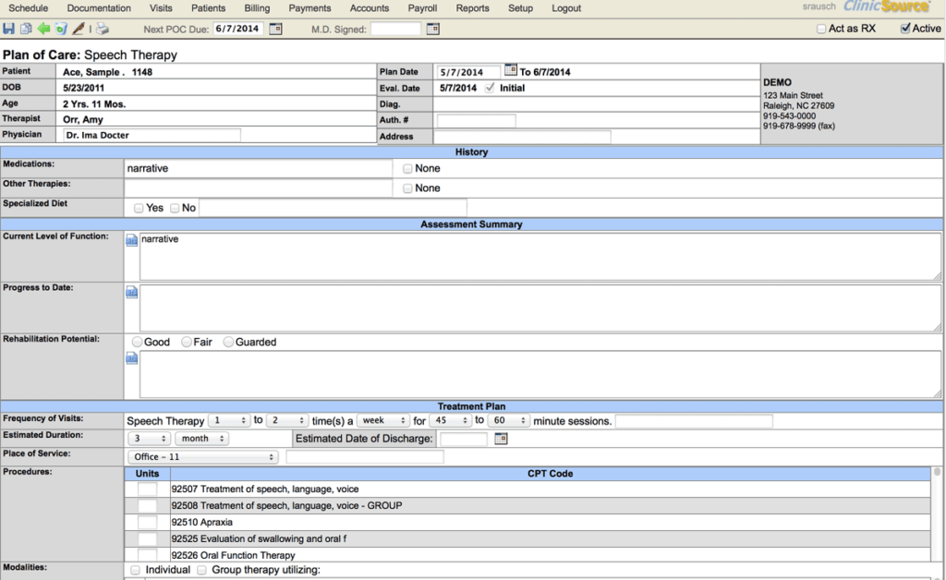Select Good rehabilitation potential
The height and width of the screenshot is (580, 946).
click(x=137, y=342)
